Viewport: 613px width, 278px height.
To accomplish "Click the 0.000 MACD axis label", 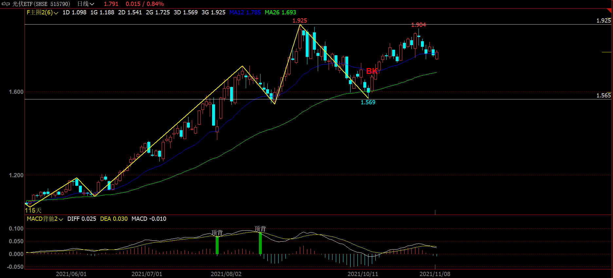I will point(16,254).
